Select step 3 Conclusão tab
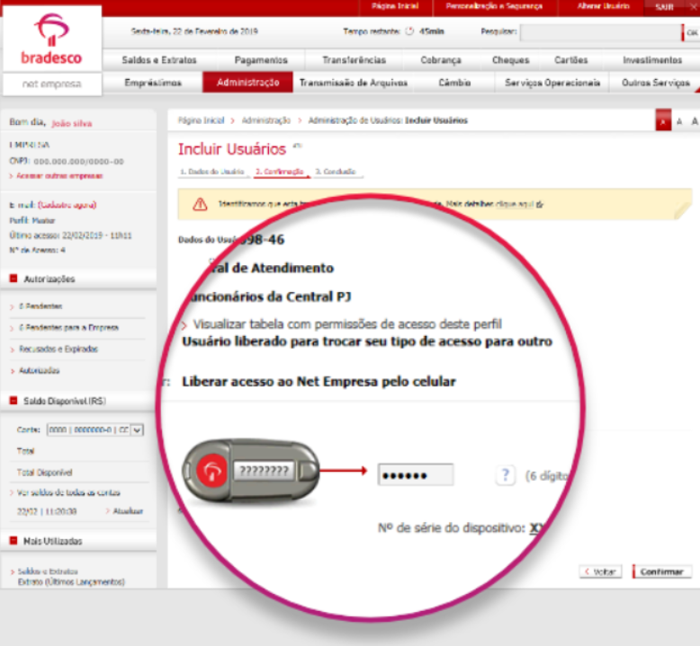Image resolution: width=700 pixels, height=646 pixels. point(337,172)
